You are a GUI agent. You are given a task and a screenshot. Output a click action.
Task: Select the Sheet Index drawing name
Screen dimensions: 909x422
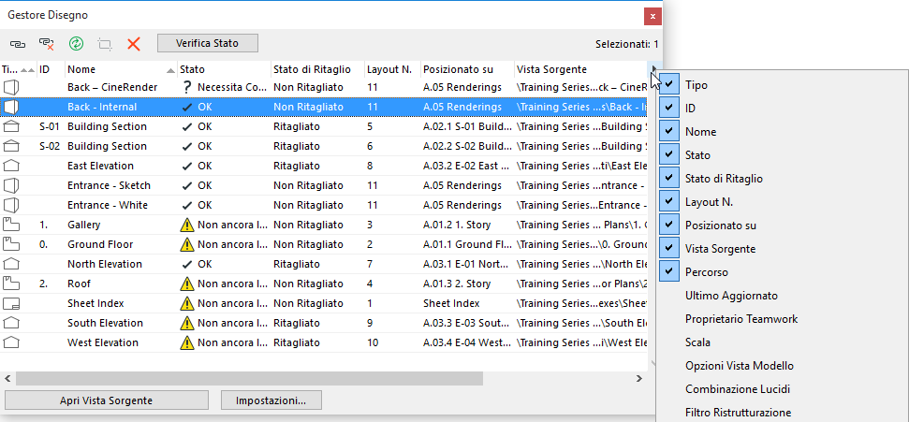click(95, 303)
